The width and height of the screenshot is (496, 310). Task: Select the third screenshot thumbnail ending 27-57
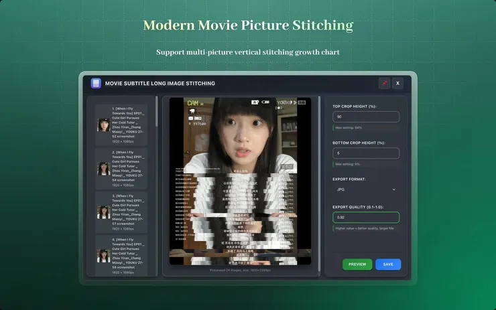tap(103, 212)
